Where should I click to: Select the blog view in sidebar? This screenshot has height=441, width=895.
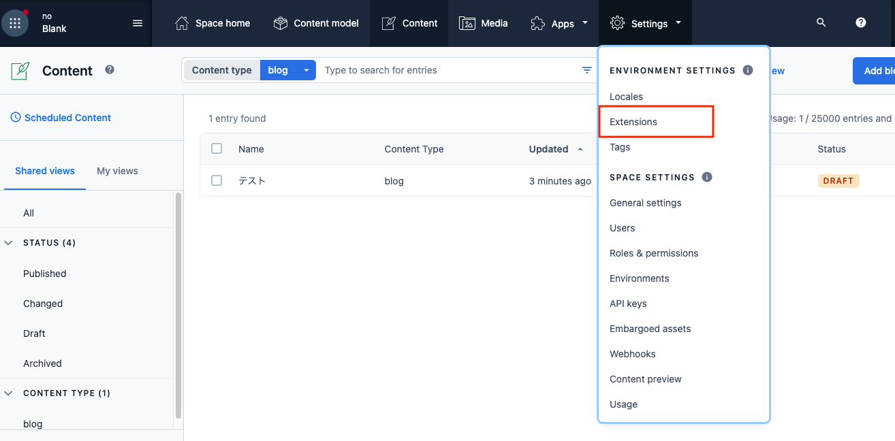33,424
